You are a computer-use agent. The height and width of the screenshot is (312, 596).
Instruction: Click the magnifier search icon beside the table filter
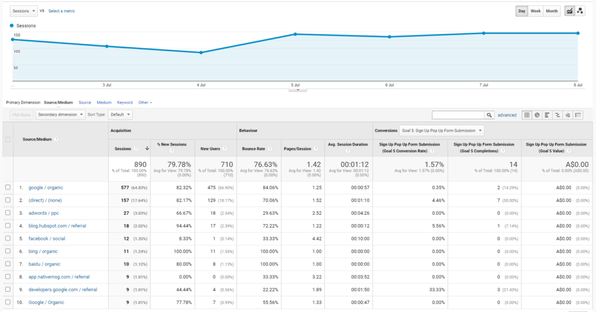point(489,115)
